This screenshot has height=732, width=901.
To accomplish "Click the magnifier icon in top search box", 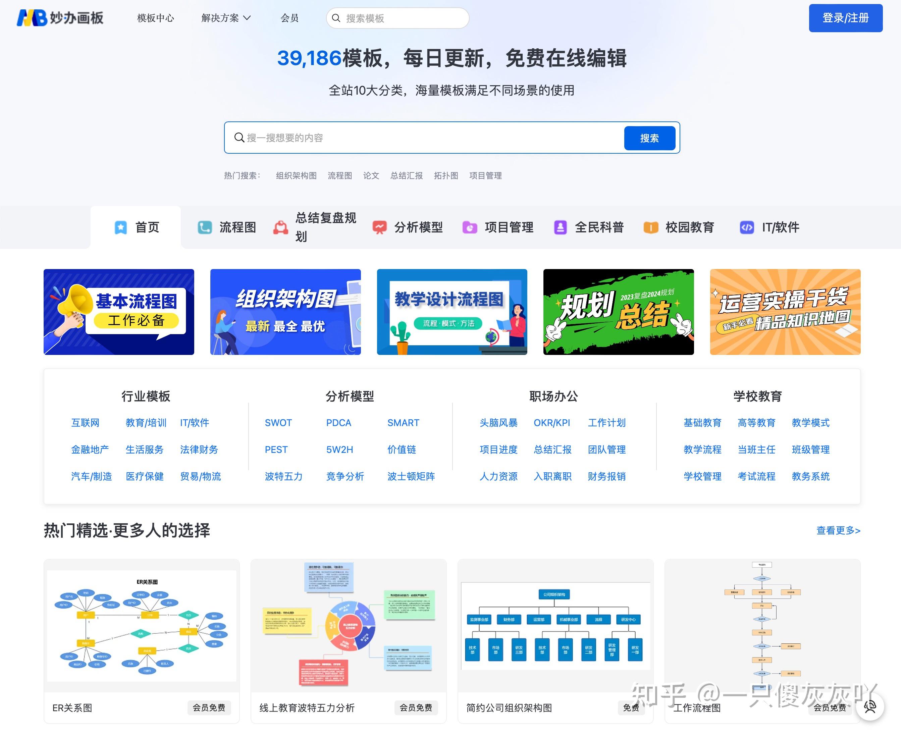I will [336, 18].
